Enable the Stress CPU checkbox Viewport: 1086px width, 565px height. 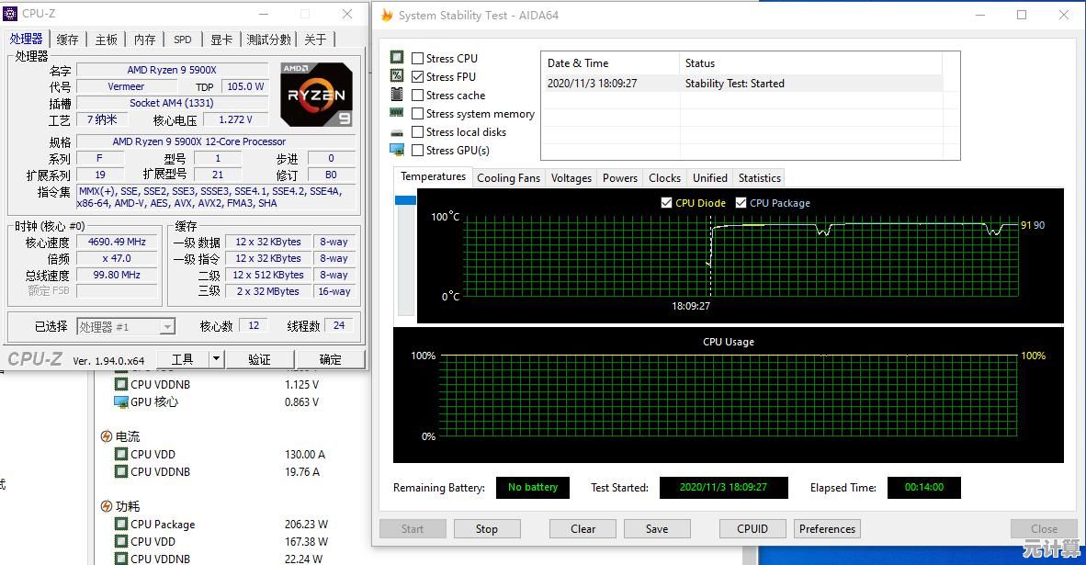pos(416,58)
